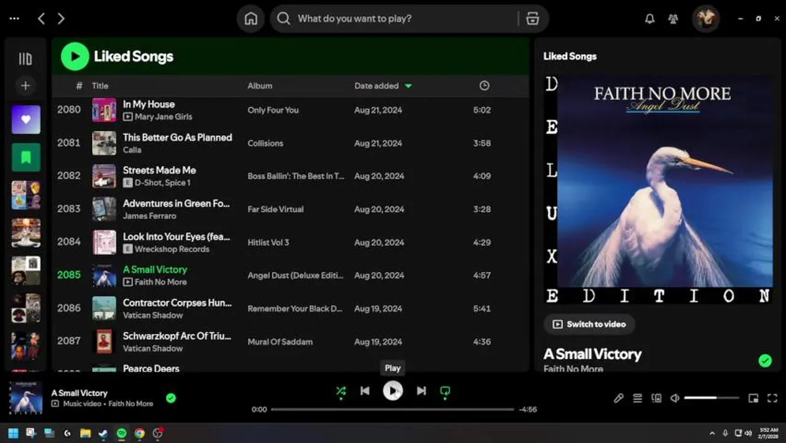Click the now playing cover in player bar
This screenshot has width=786, height=443.
pyautogui.click(x=26, y=398)
